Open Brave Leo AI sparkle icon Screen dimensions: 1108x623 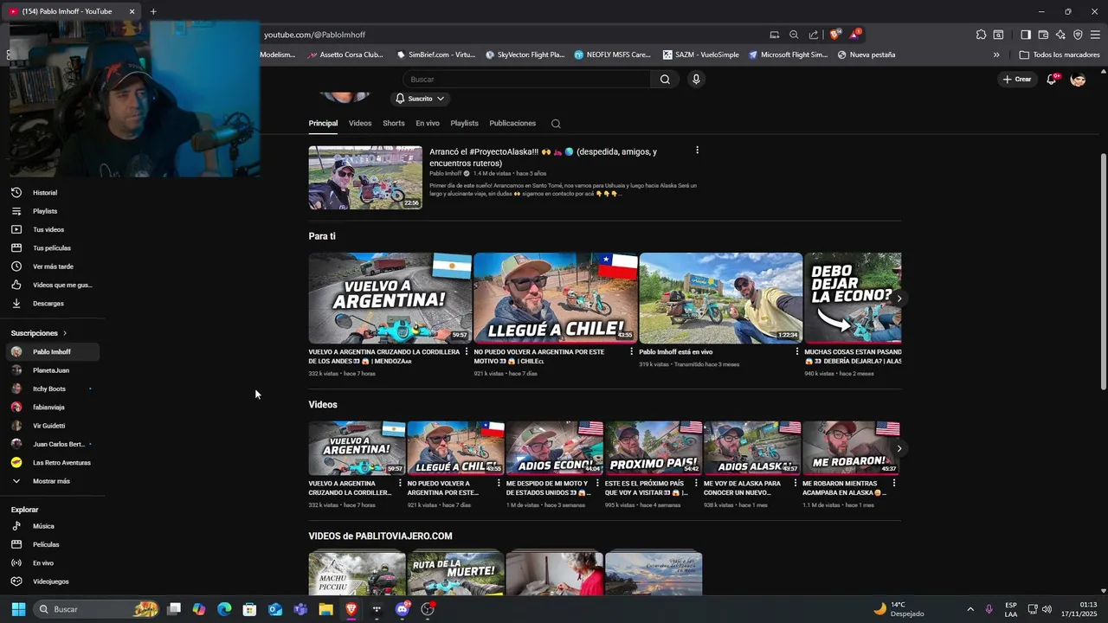coord(1060,35)
